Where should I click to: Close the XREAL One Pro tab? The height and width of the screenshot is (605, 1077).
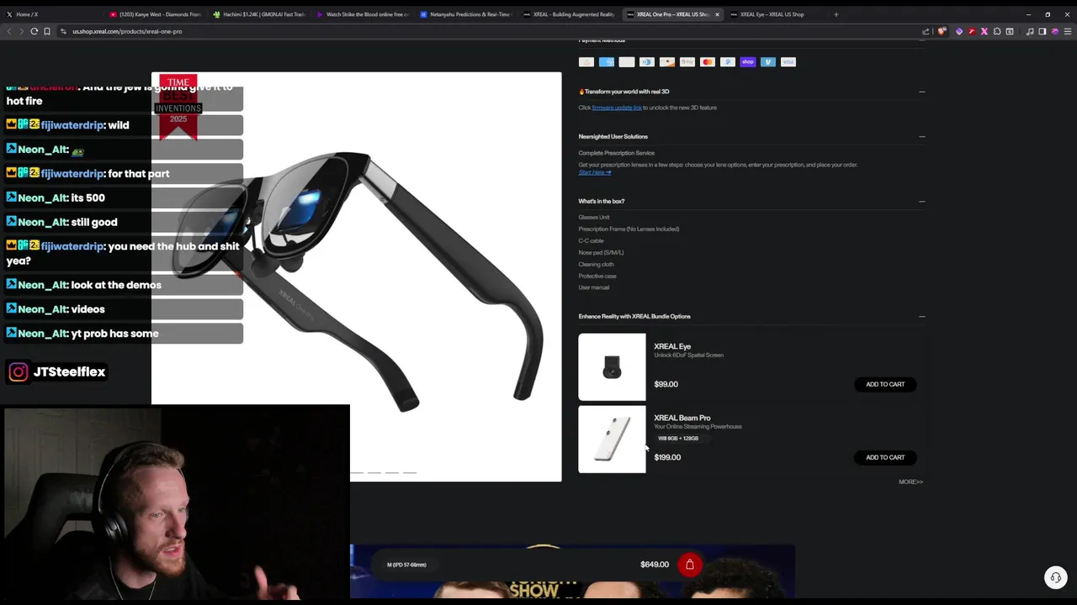717,14
